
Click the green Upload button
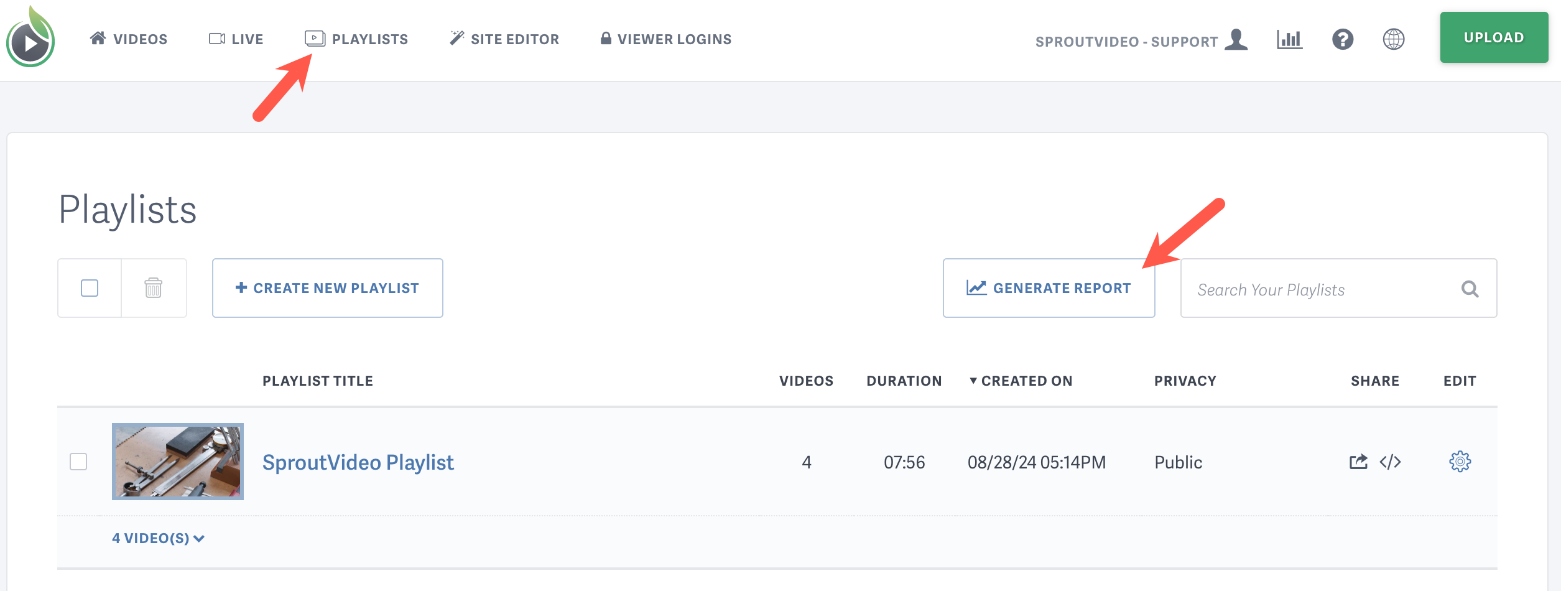pos(1493,37)
